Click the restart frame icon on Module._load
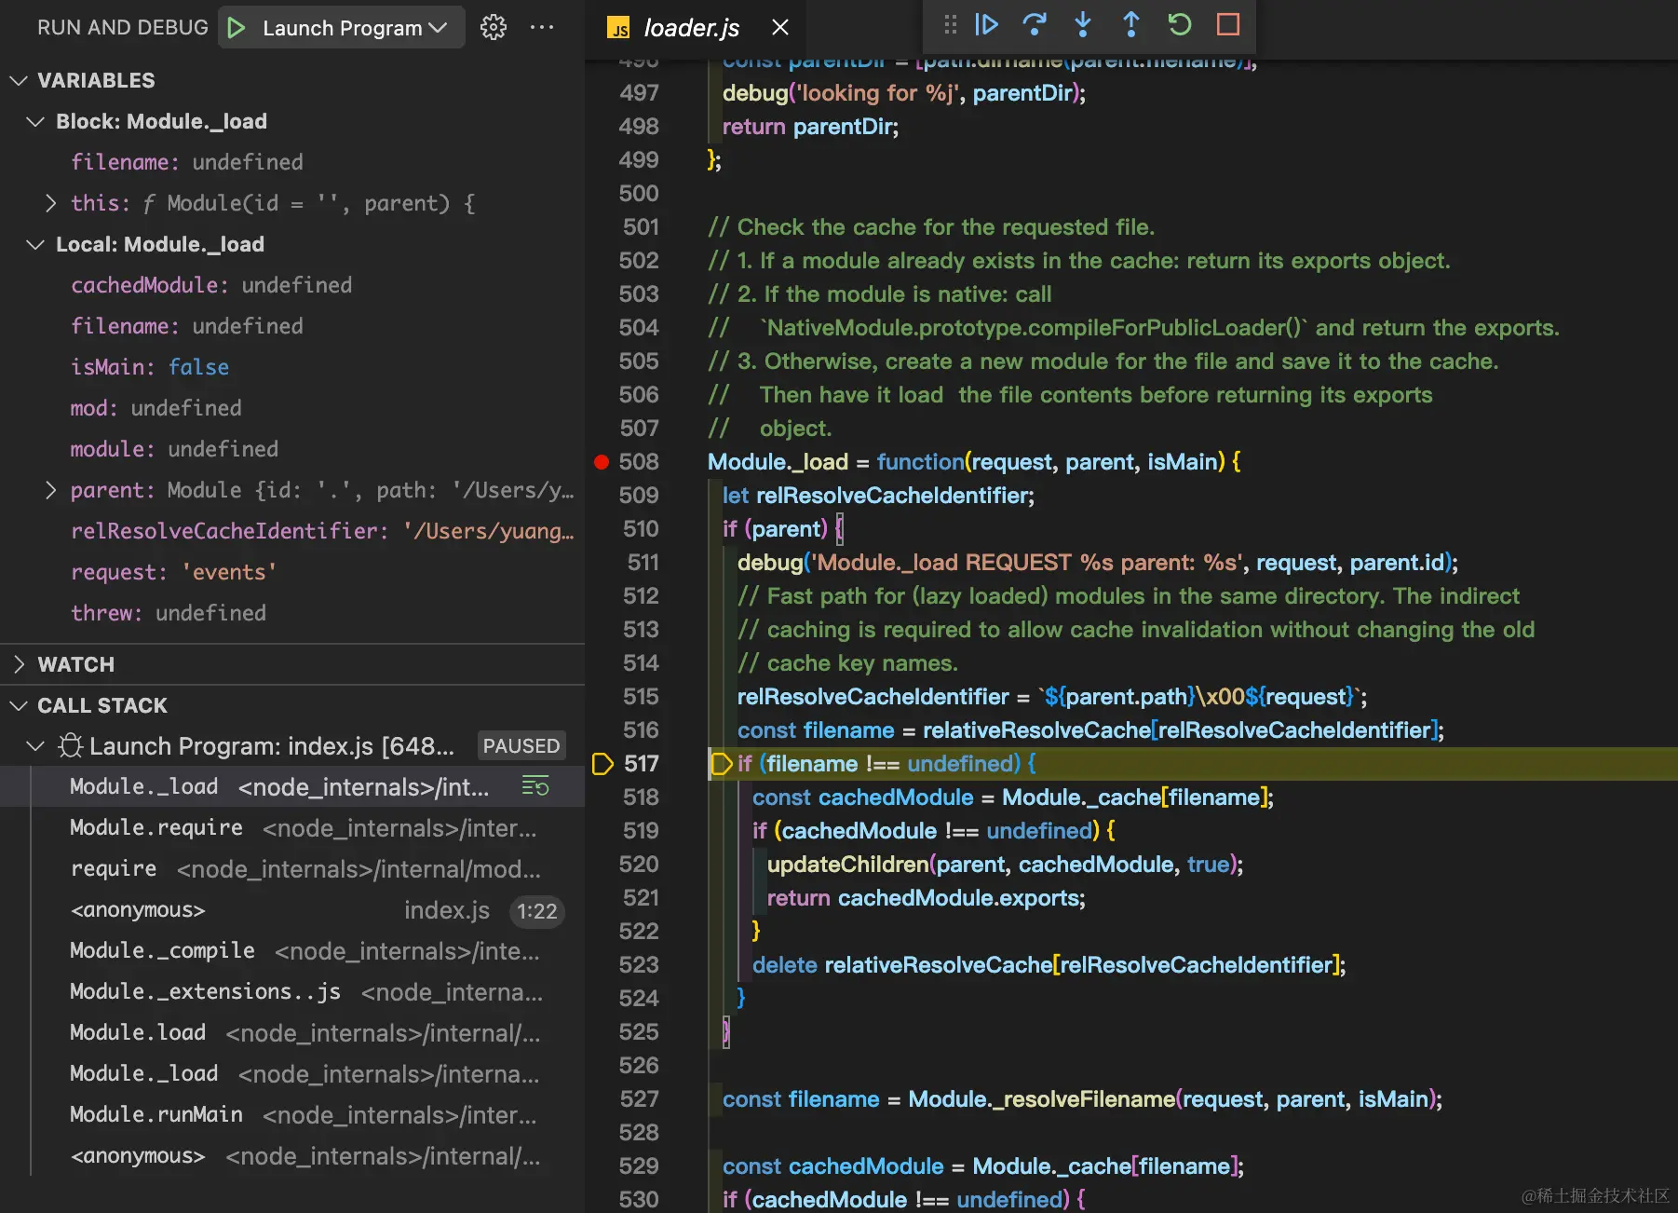This screenshot has height=1213, width=1678. click(535, 787)
